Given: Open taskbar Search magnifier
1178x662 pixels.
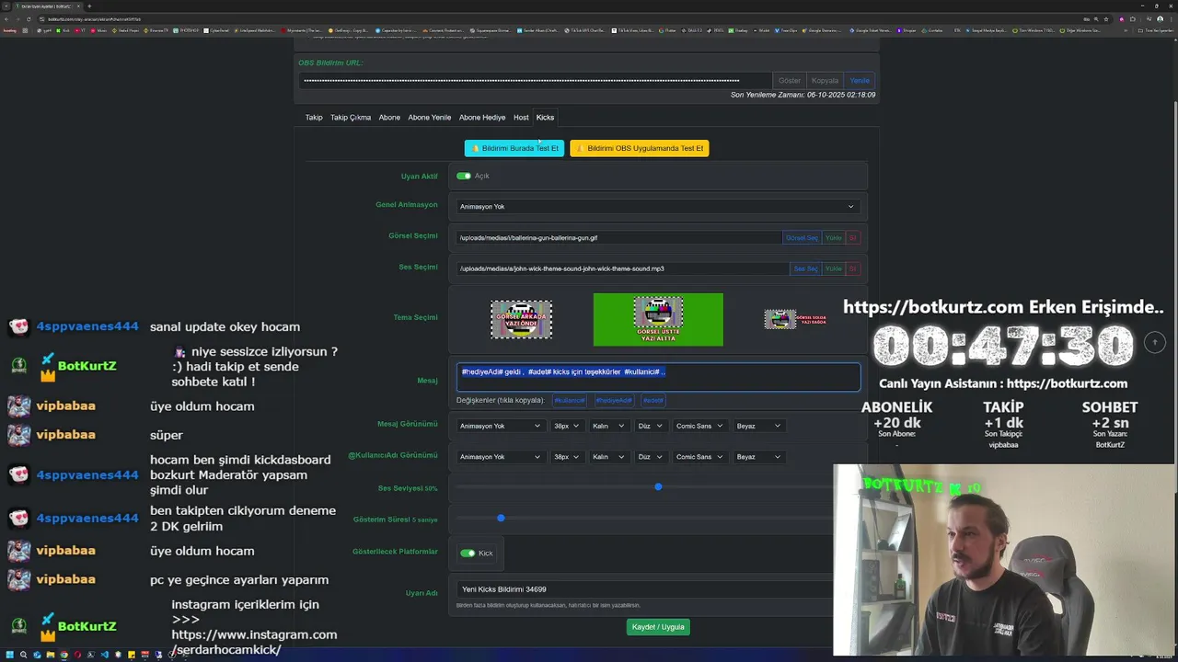Looking at the screenshot, I should pos(23,655).
